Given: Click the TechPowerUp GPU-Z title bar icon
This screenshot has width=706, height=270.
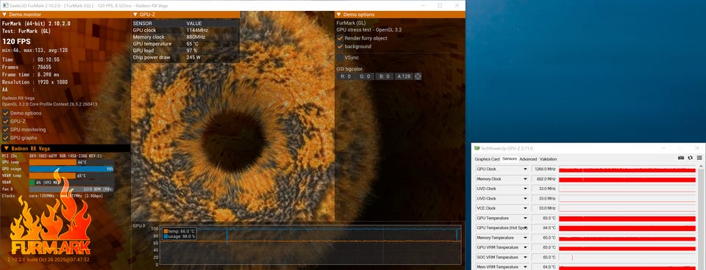Looking at the screenshot, I should (x=477, y=148).
